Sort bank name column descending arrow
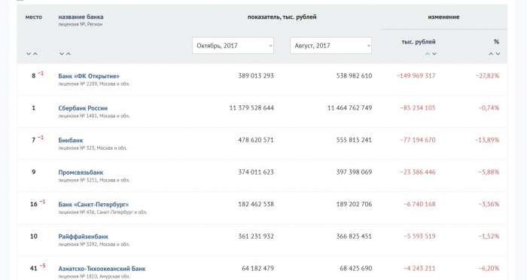The image size is (527, 280). click(62, 53)
